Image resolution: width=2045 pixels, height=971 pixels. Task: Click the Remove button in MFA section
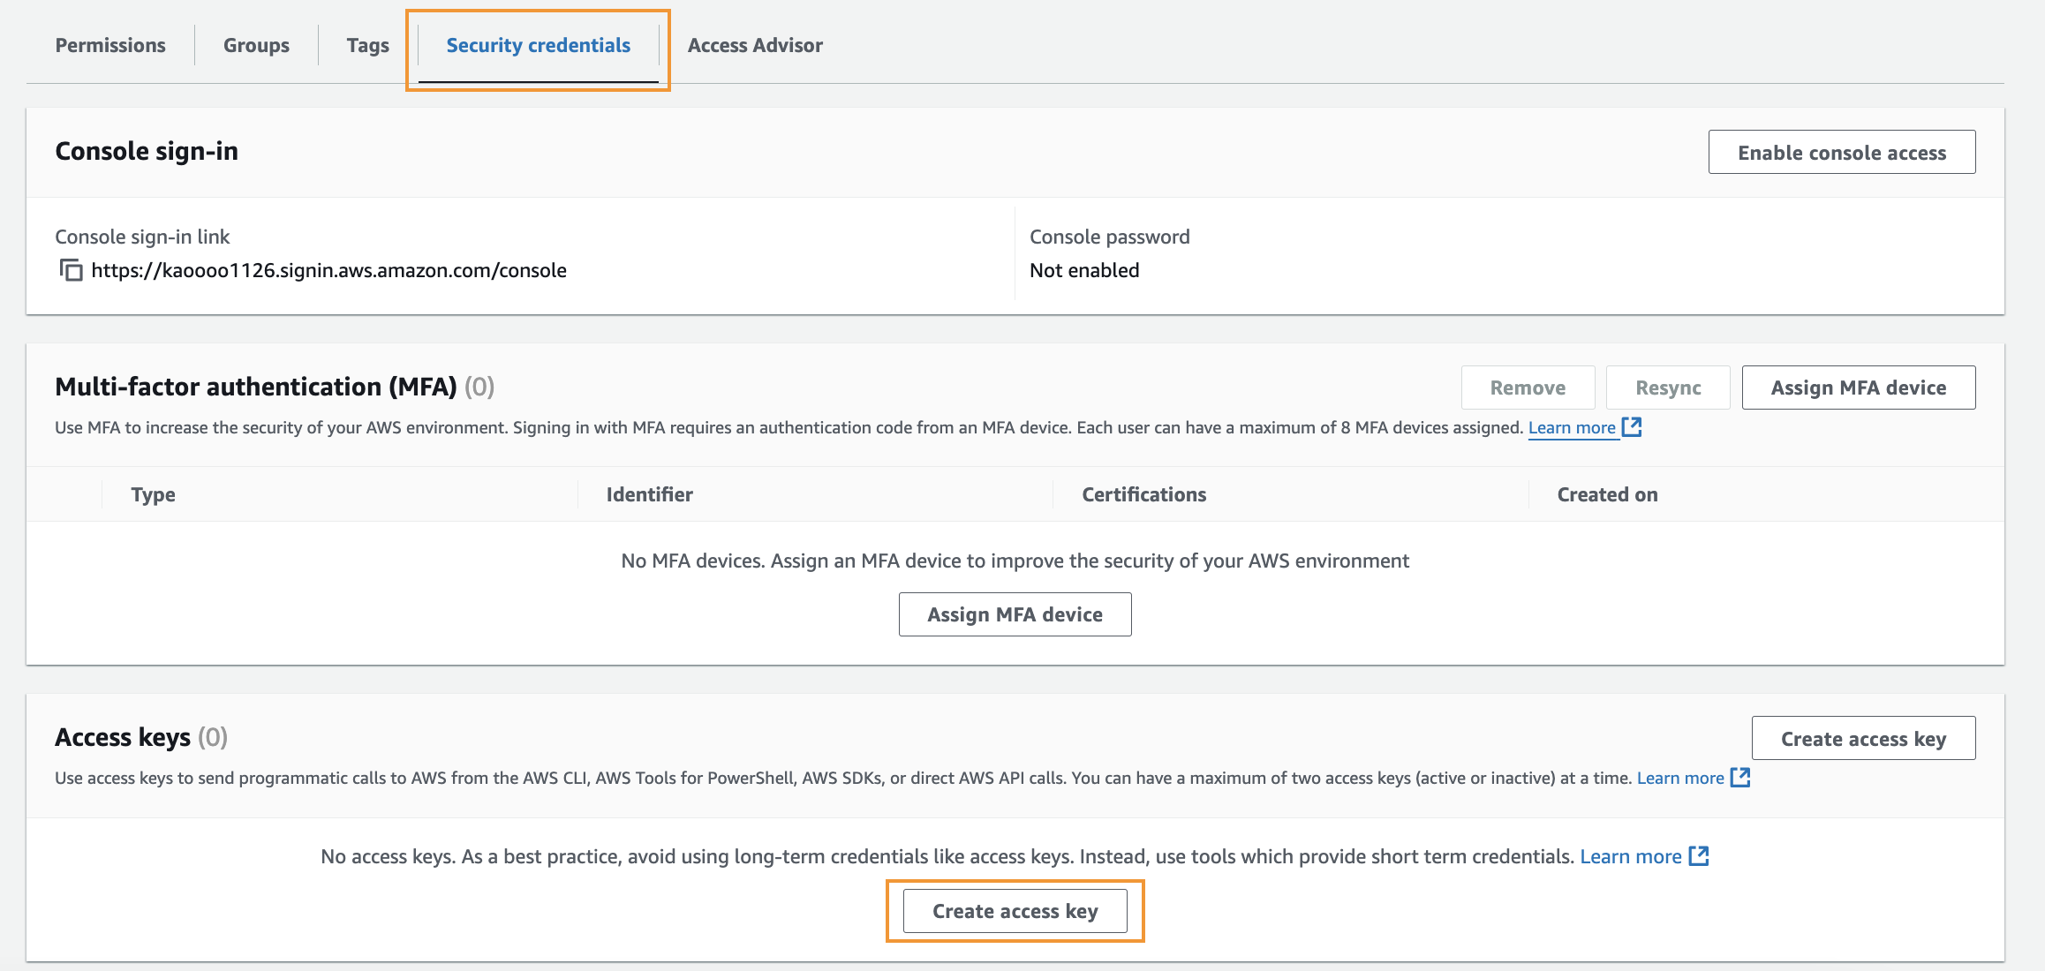pos(1527,387)
